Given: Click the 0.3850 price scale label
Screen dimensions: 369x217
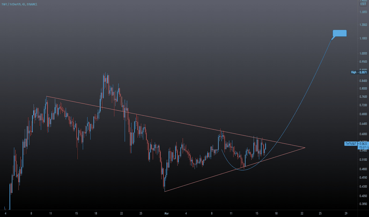Looking at the screenshot, I should pyautogui.click(x=363, y=204).
